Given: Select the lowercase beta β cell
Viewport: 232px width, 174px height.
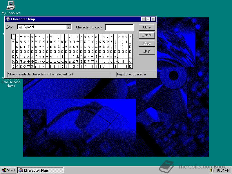Looking at the screenshot, I should pos(21,47).
